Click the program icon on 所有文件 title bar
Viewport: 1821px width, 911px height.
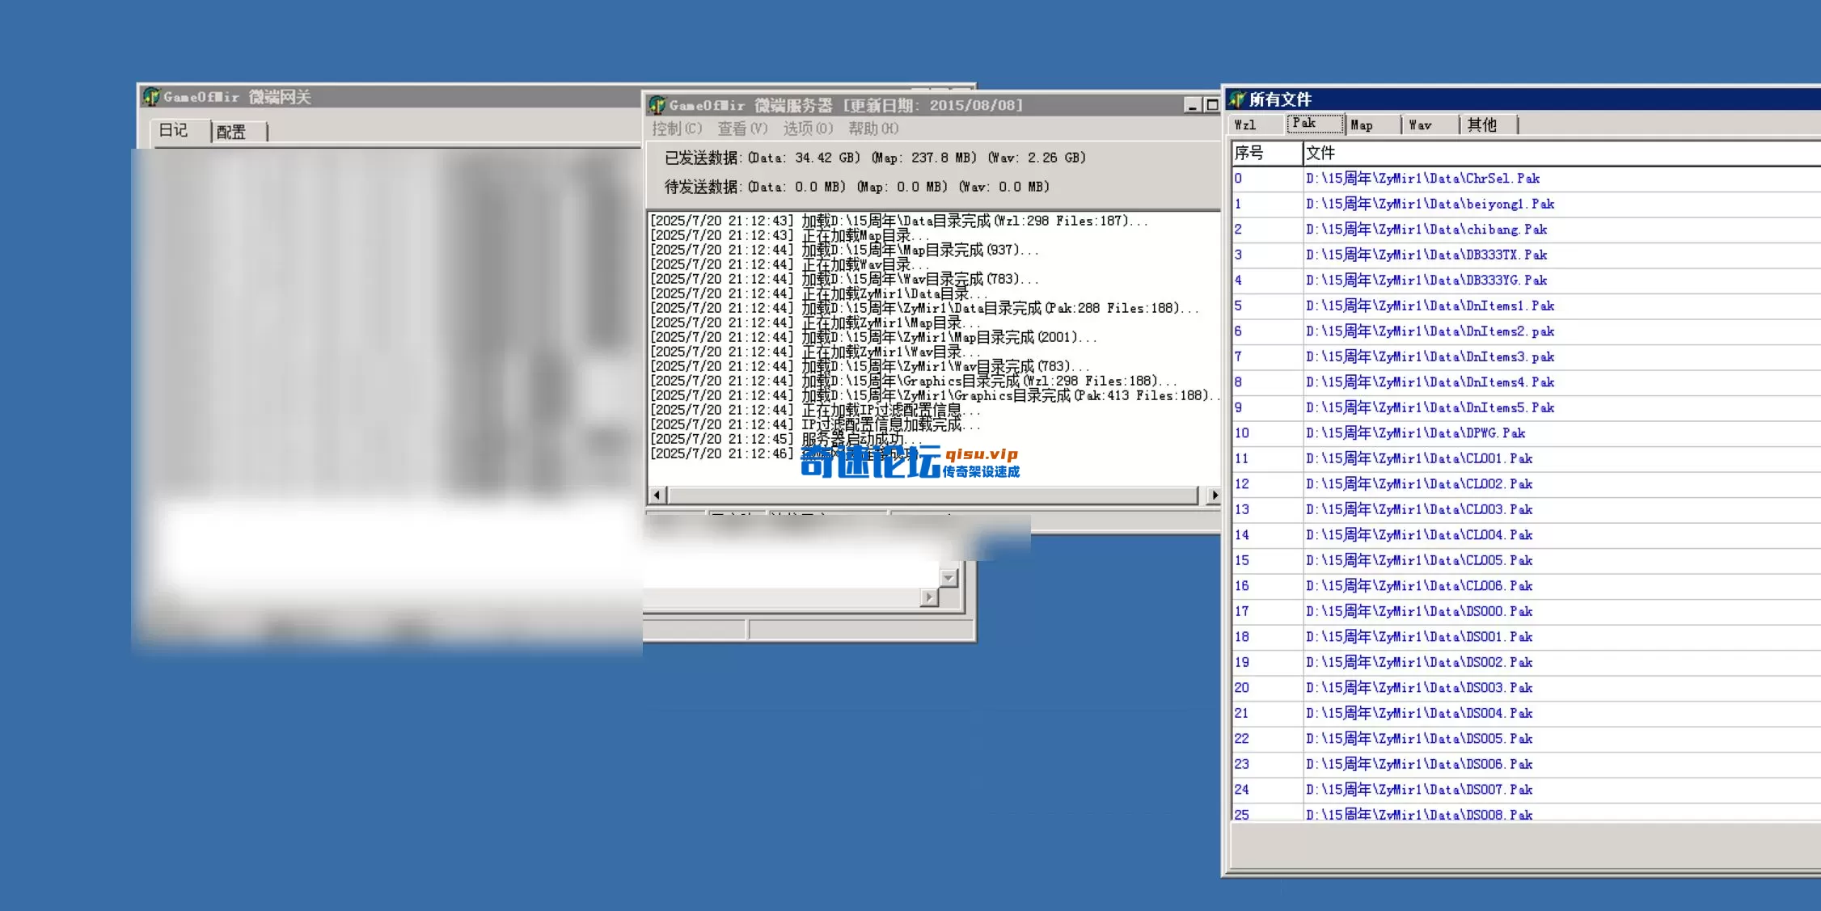pos(1236,99)
